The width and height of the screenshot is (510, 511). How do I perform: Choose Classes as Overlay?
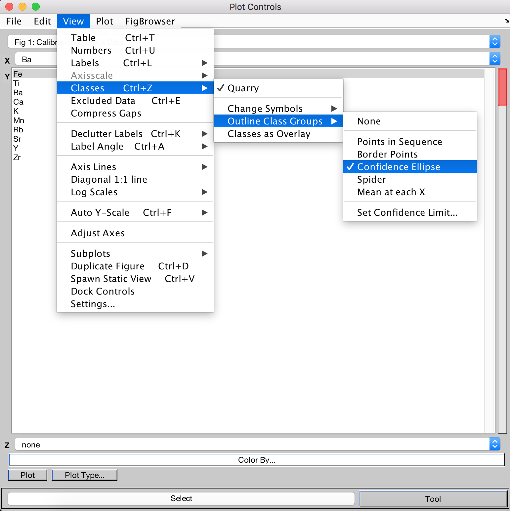(x=269, y=134)
